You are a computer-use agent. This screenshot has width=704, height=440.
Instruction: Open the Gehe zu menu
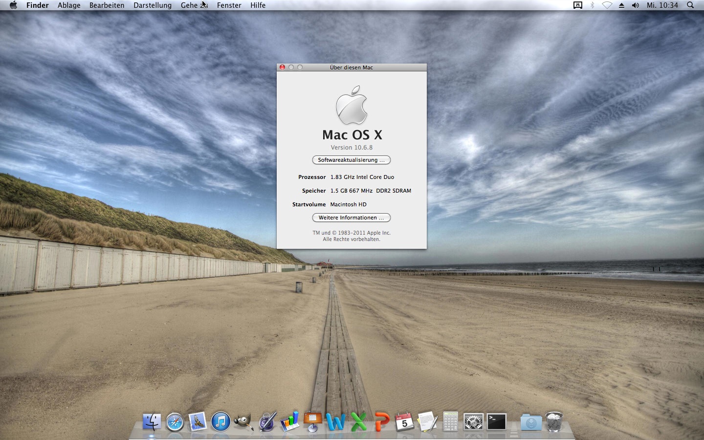[x=194, y=5]
